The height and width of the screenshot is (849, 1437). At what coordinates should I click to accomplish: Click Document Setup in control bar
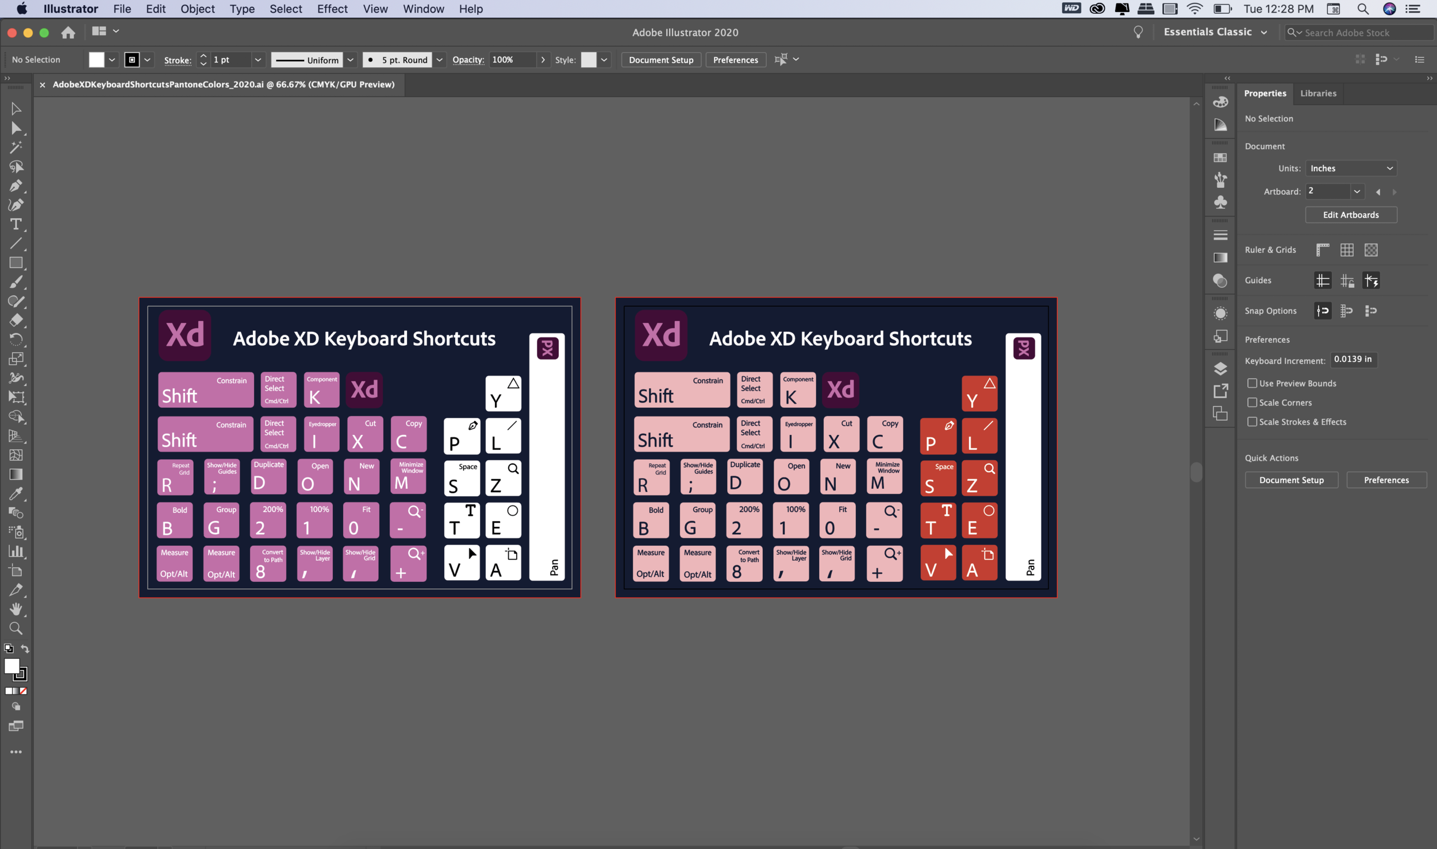pyautogui.click(x=661, y=60)
